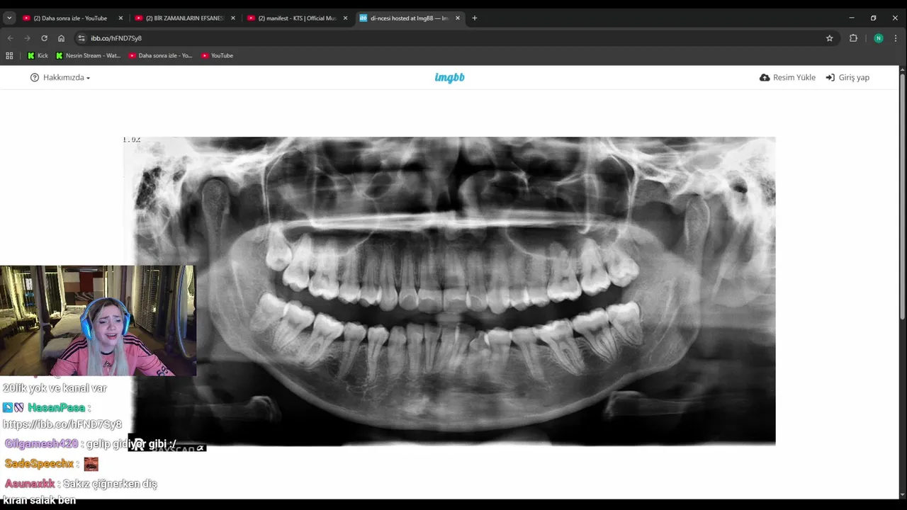This screenshot has height=510, width=907.
Task: Switch to Daha sonra izle YouTube tab
Action: pyautogui.click(x=72, y=18)
